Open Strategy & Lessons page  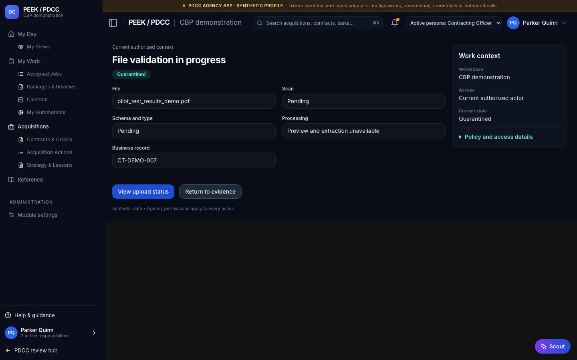click(49, 165)
